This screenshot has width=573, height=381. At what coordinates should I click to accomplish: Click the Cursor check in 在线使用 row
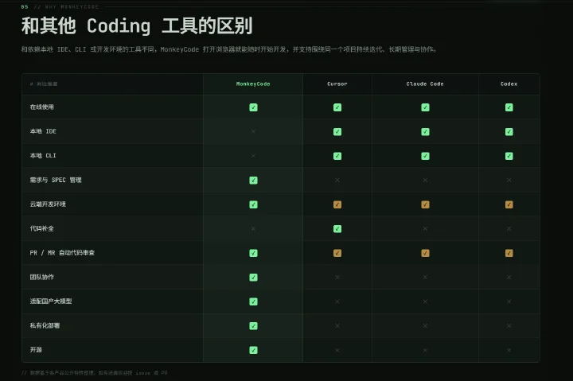(337, 107)
